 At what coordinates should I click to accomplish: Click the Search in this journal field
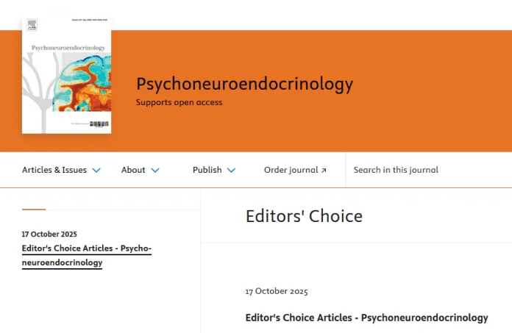(429, 170)
